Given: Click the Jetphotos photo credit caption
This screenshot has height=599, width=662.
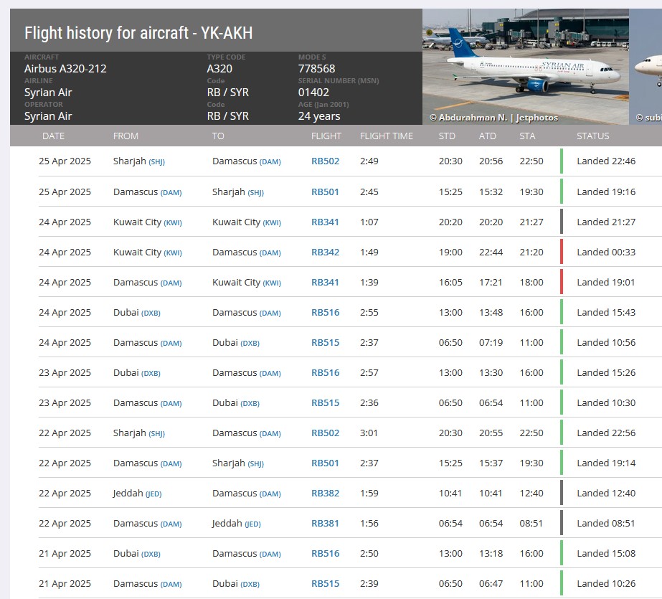Looking at the screenshot, I should click(x=493, y=118).
